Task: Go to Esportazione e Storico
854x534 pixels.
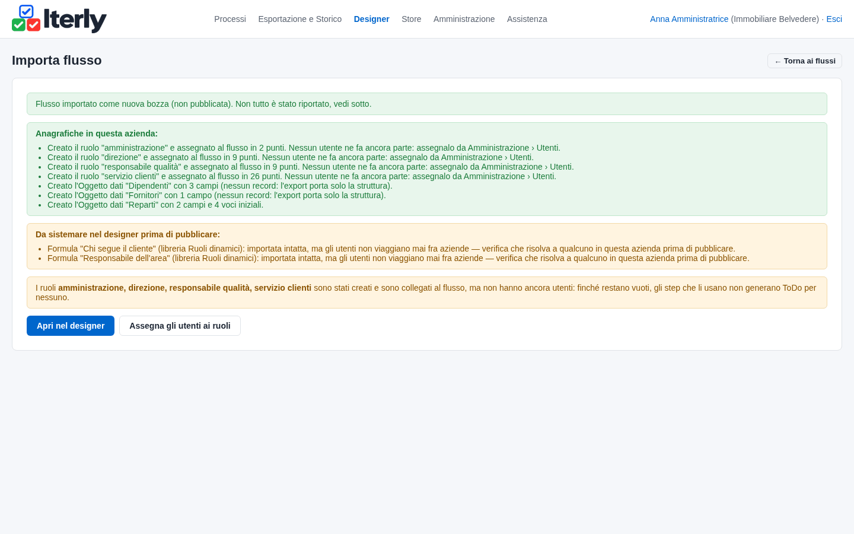Action: coord(300,19)
